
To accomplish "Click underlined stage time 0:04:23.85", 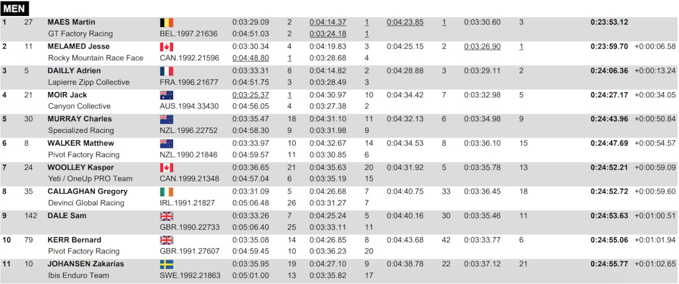I will [405, 22].
